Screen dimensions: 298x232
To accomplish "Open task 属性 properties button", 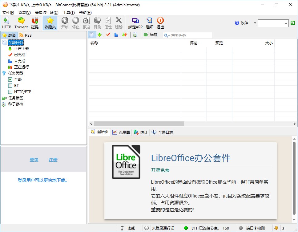I will (108, 23).
